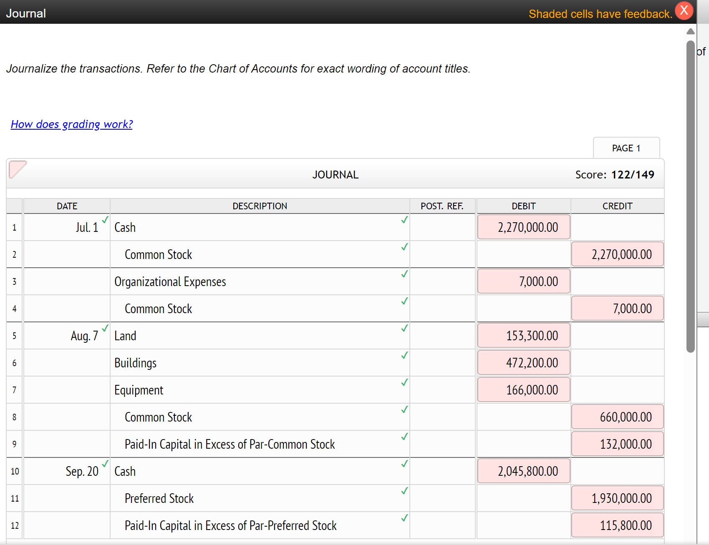Click the 'Cash' description in row 1

coord(260,227)
